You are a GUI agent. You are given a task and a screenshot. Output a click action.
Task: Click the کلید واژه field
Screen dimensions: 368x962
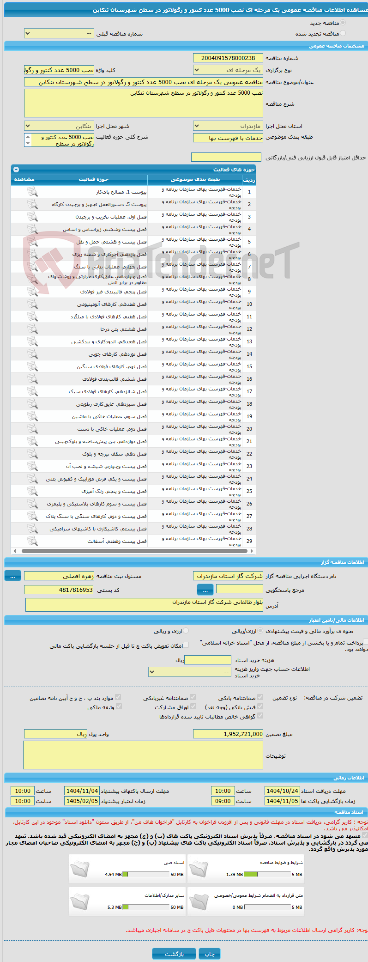click(59, 70)
